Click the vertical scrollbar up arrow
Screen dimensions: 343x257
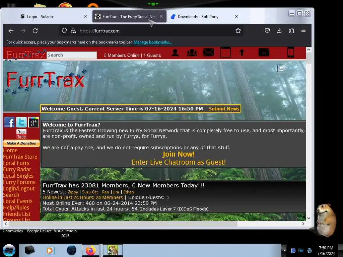pos(308,50)
